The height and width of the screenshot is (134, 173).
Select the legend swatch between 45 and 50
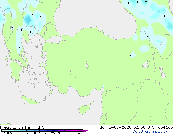(x=80, y=130)
